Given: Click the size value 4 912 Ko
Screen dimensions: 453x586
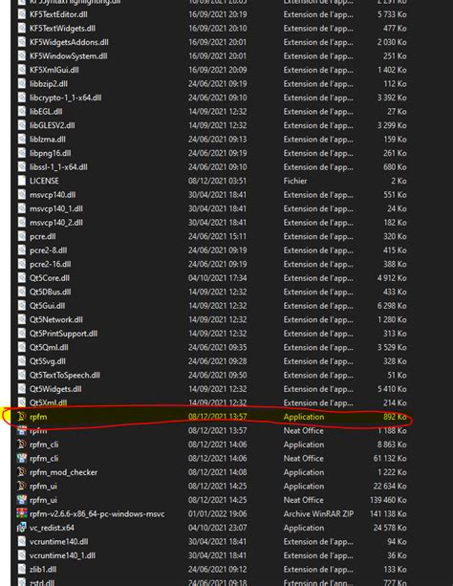Looking at the screenshot, I should coord(392,278).
